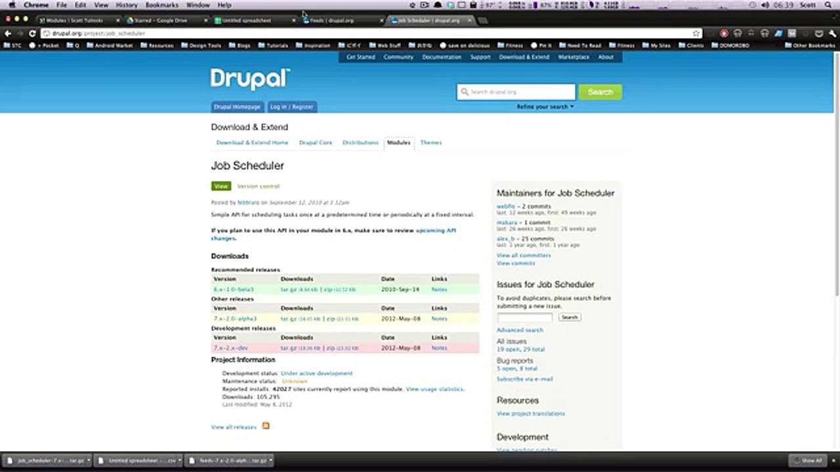
Task: Open Community in Drupal nav
Action: 398,57
